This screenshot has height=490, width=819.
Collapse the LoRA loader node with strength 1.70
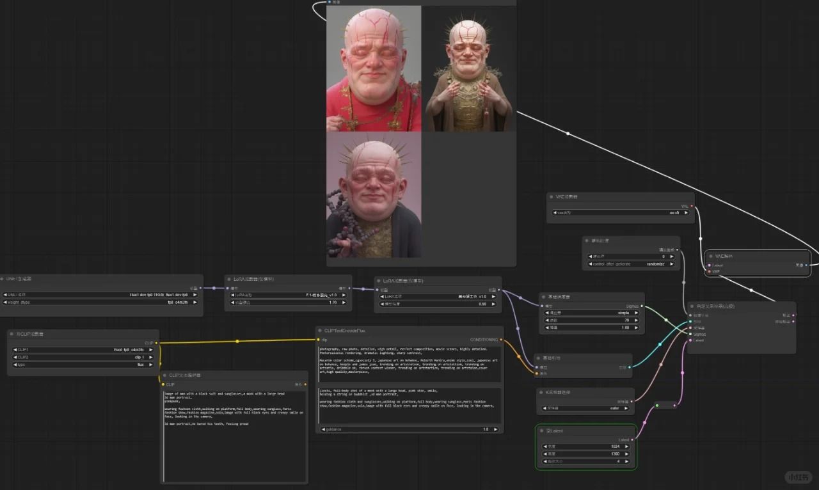229,280
